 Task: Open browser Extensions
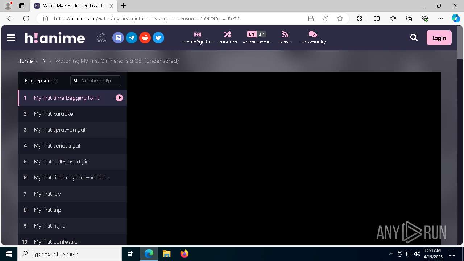click(x=359, y=18)
